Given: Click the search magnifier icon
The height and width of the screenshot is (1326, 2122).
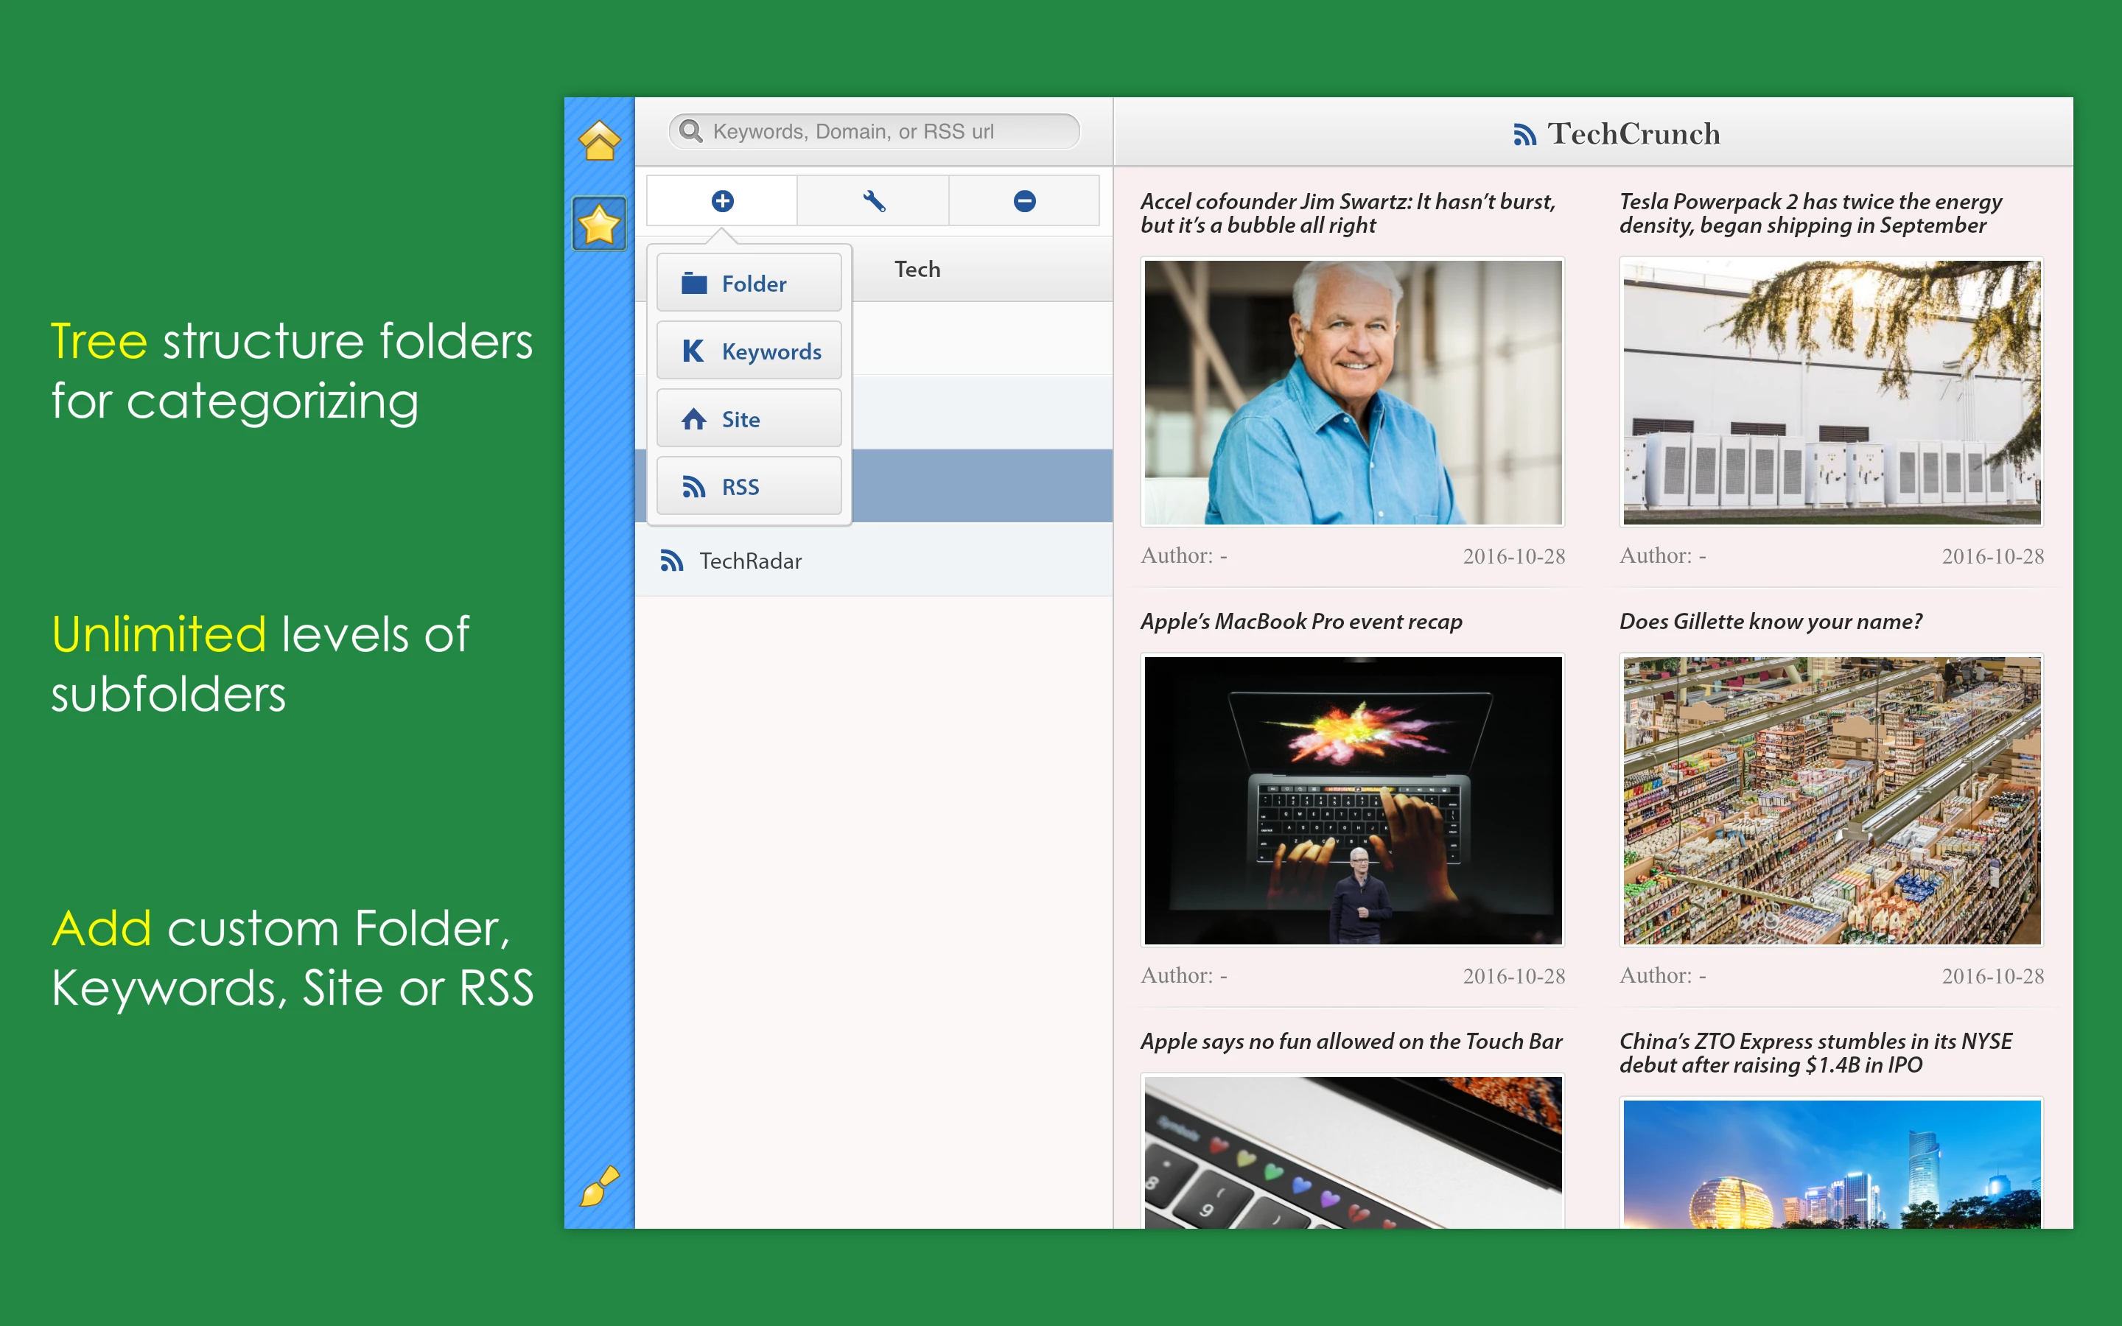Looking at the screenshot, I should [691, 132].
